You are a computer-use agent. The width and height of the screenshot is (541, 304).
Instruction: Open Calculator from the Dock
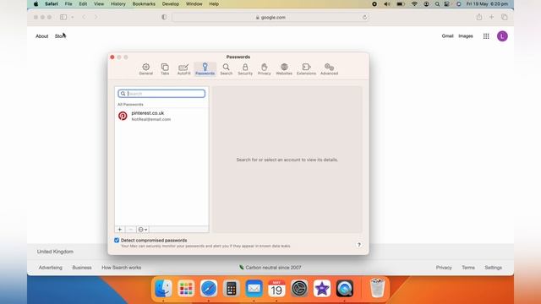231,288
